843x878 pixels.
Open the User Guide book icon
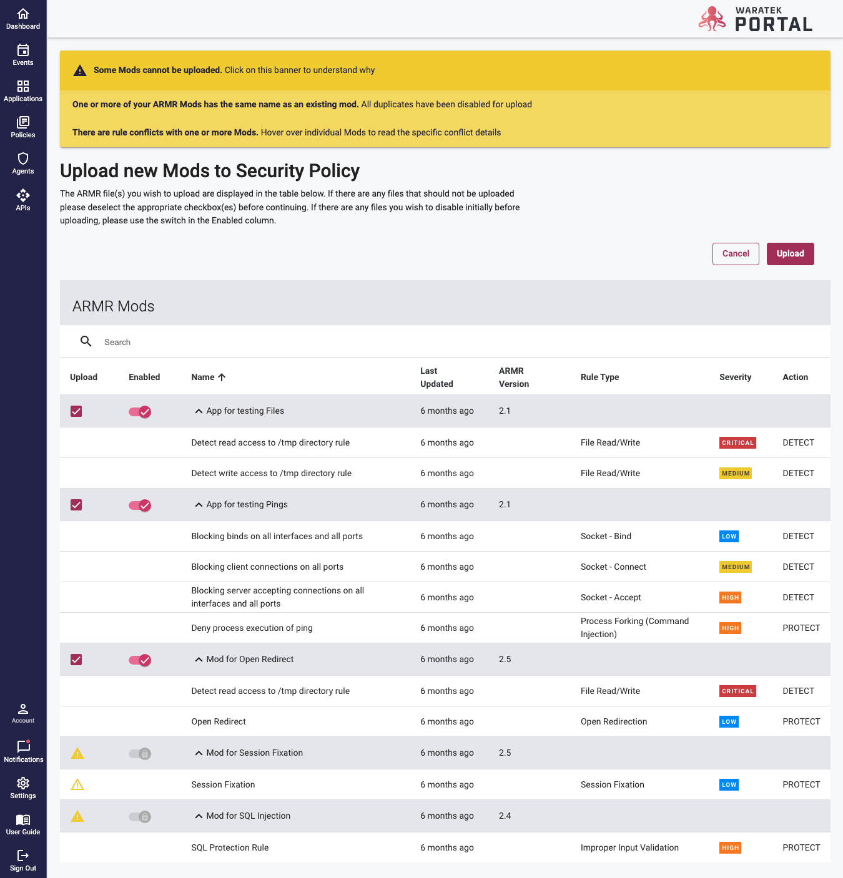pos(23,819)
